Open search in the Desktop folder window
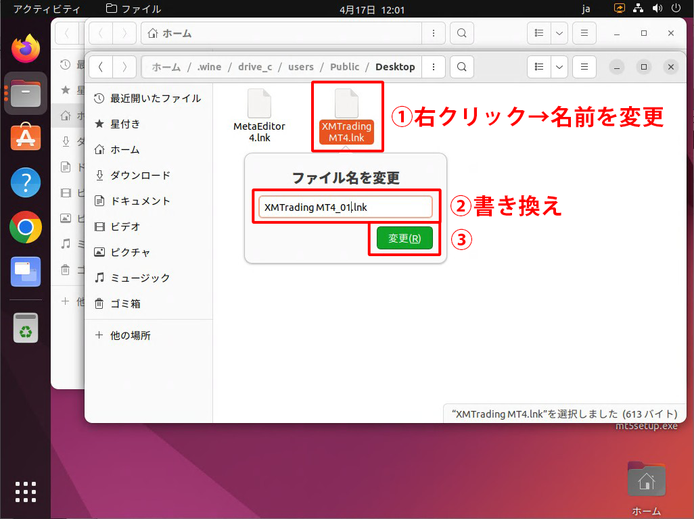 [461, 67]
